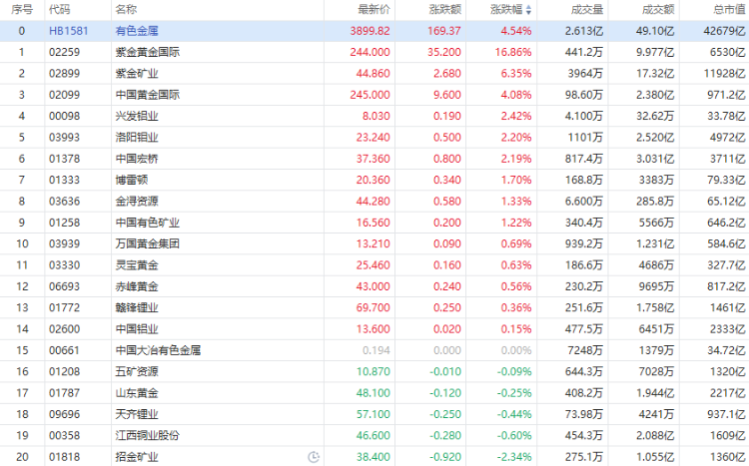Select stock 中国宏桥

point(137,159)
